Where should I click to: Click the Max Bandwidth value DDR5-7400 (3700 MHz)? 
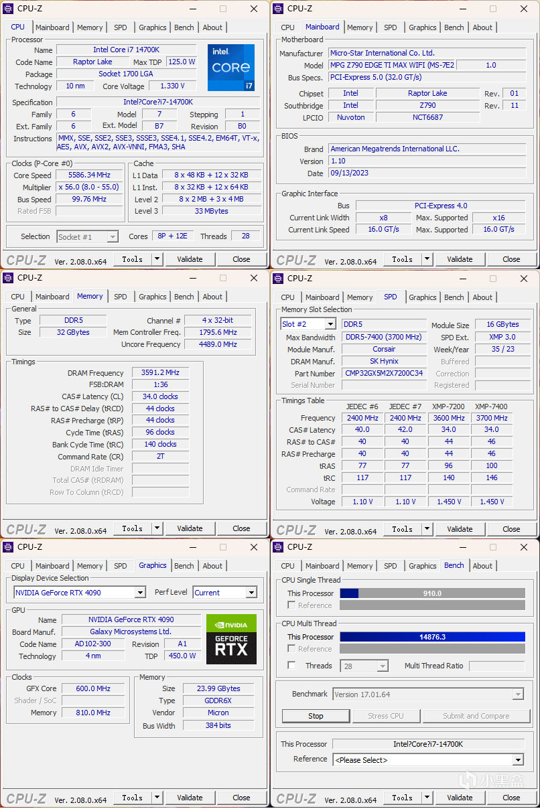tap(384, 338)
